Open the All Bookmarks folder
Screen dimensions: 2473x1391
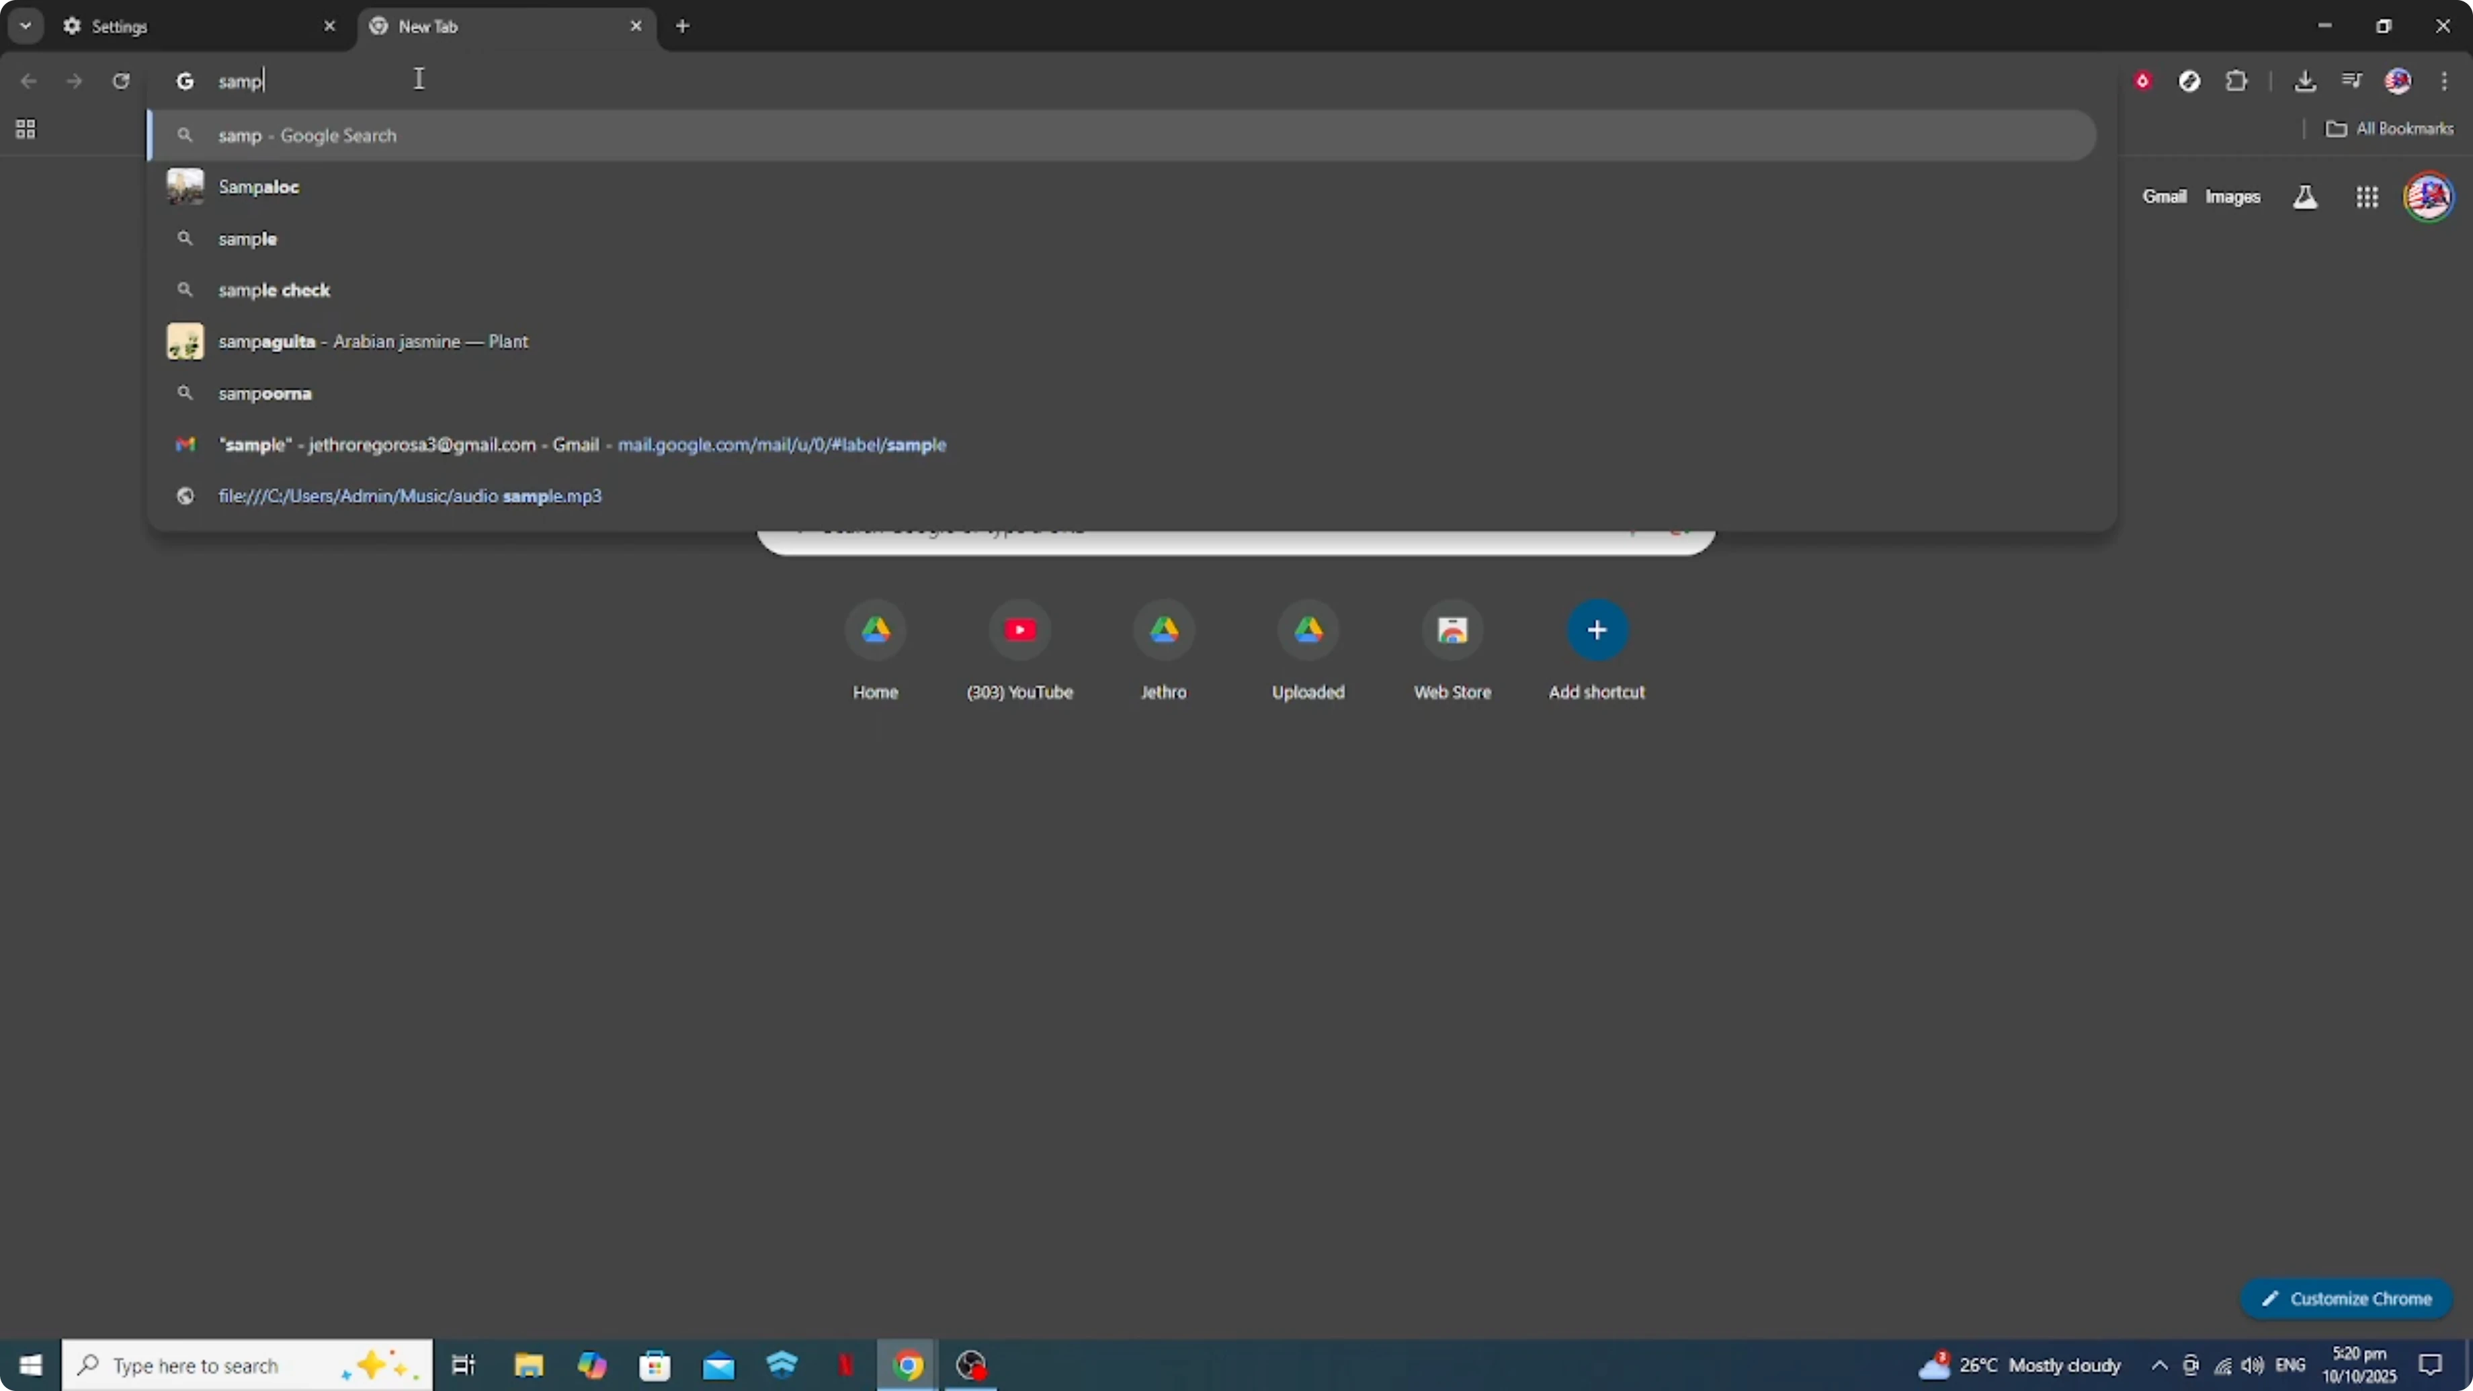point(2390,128)
